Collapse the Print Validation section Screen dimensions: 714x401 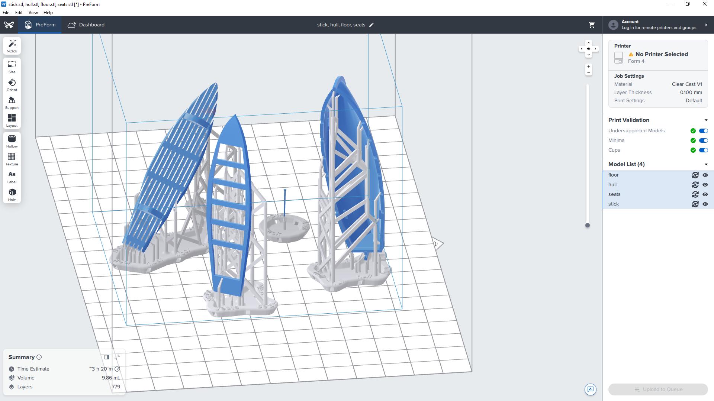click(706, 120)
